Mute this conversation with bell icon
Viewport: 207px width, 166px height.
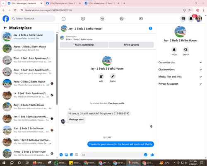174,49
